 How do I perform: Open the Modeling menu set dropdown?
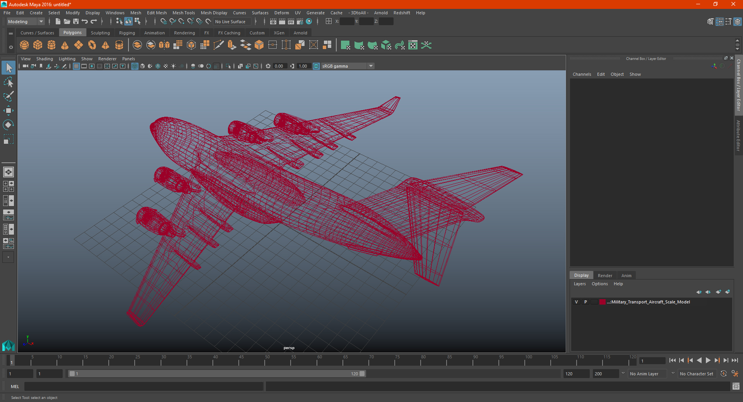tap(26, 22)
